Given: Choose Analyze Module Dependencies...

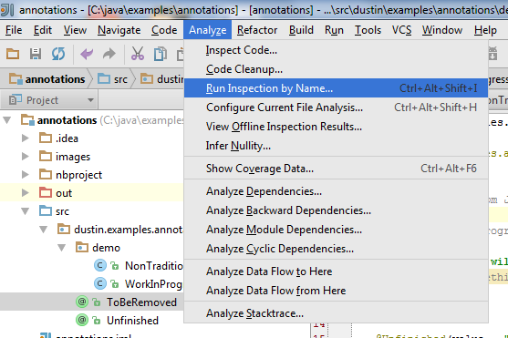Looking at the screenshot, I should (x=336, y=230).
